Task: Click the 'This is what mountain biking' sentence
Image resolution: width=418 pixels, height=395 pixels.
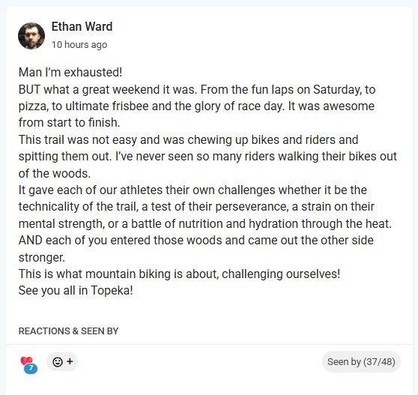Action: pyautogui.click(x=179, y=274)
